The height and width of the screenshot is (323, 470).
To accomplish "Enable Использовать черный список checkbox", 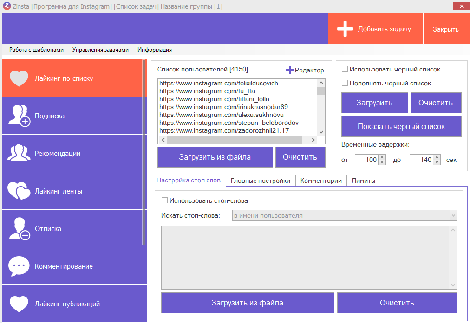I will click(345, 69).
